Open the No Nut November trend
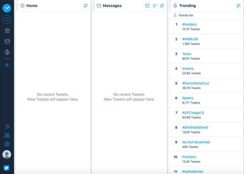 click(x=196, y=142)
